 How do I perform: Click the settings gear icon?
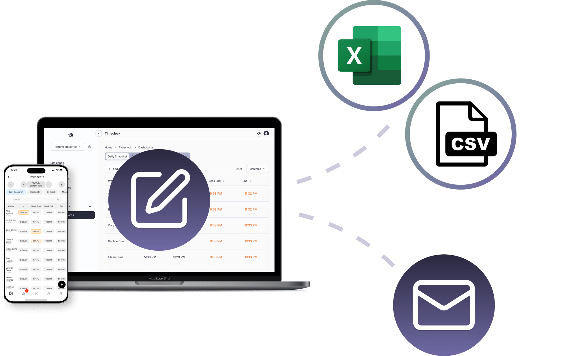click(90, 147)
